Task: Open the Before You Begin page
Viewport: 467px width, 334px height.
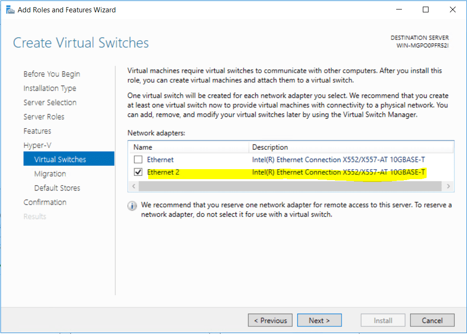Action: pyautogui.click(x=51, y=74)
